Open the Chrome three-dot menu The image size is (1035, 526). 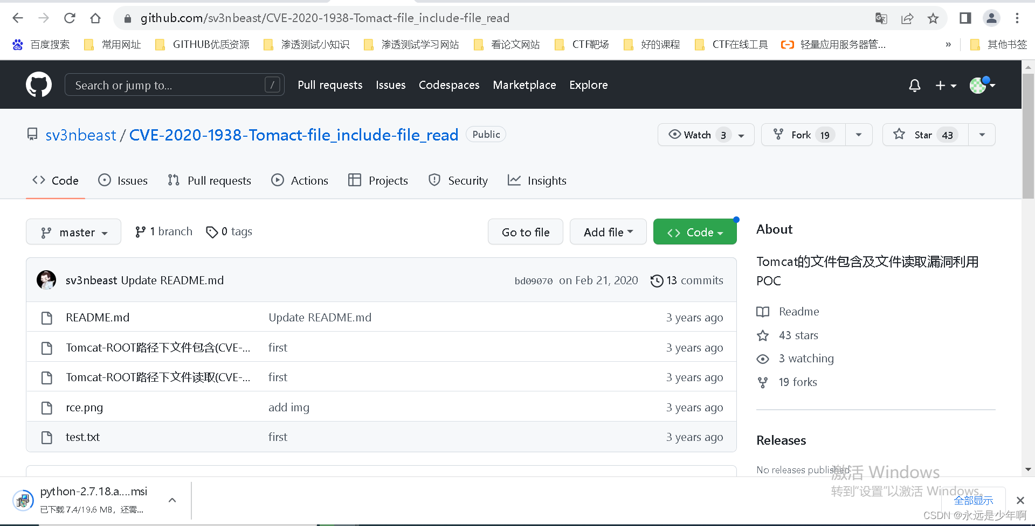[1017, 18]
